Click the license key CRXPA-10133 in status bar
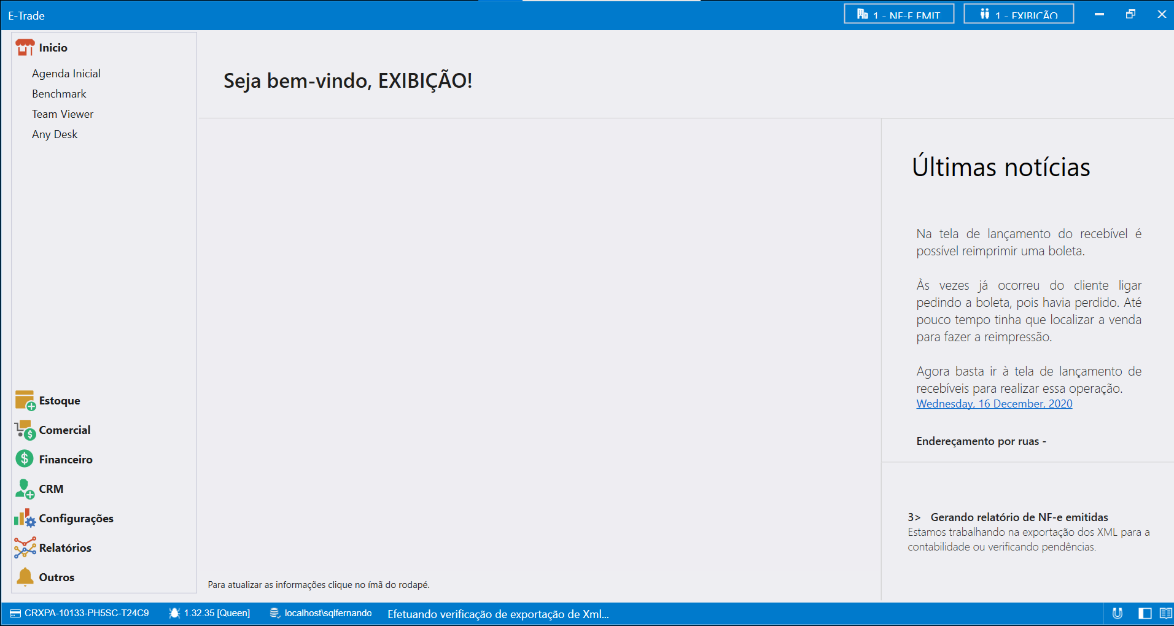Screen dimensions: 1174x626 (x=80, y=613)
